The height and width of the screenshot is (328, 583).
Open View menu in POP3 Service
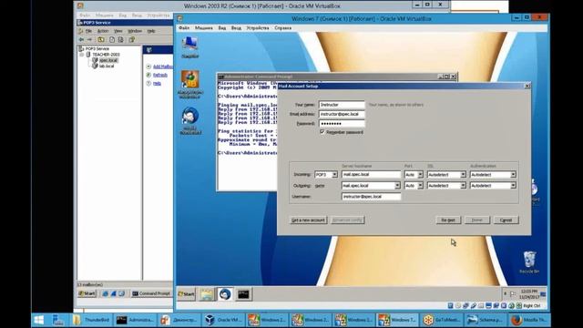tap(118, 31)
